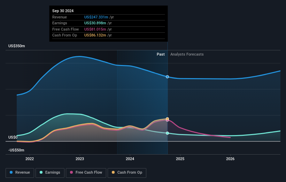Toggle the Cash From Op legend button
Image resolution: width=286 pixels, height=182 pixels.
(127, 173)
